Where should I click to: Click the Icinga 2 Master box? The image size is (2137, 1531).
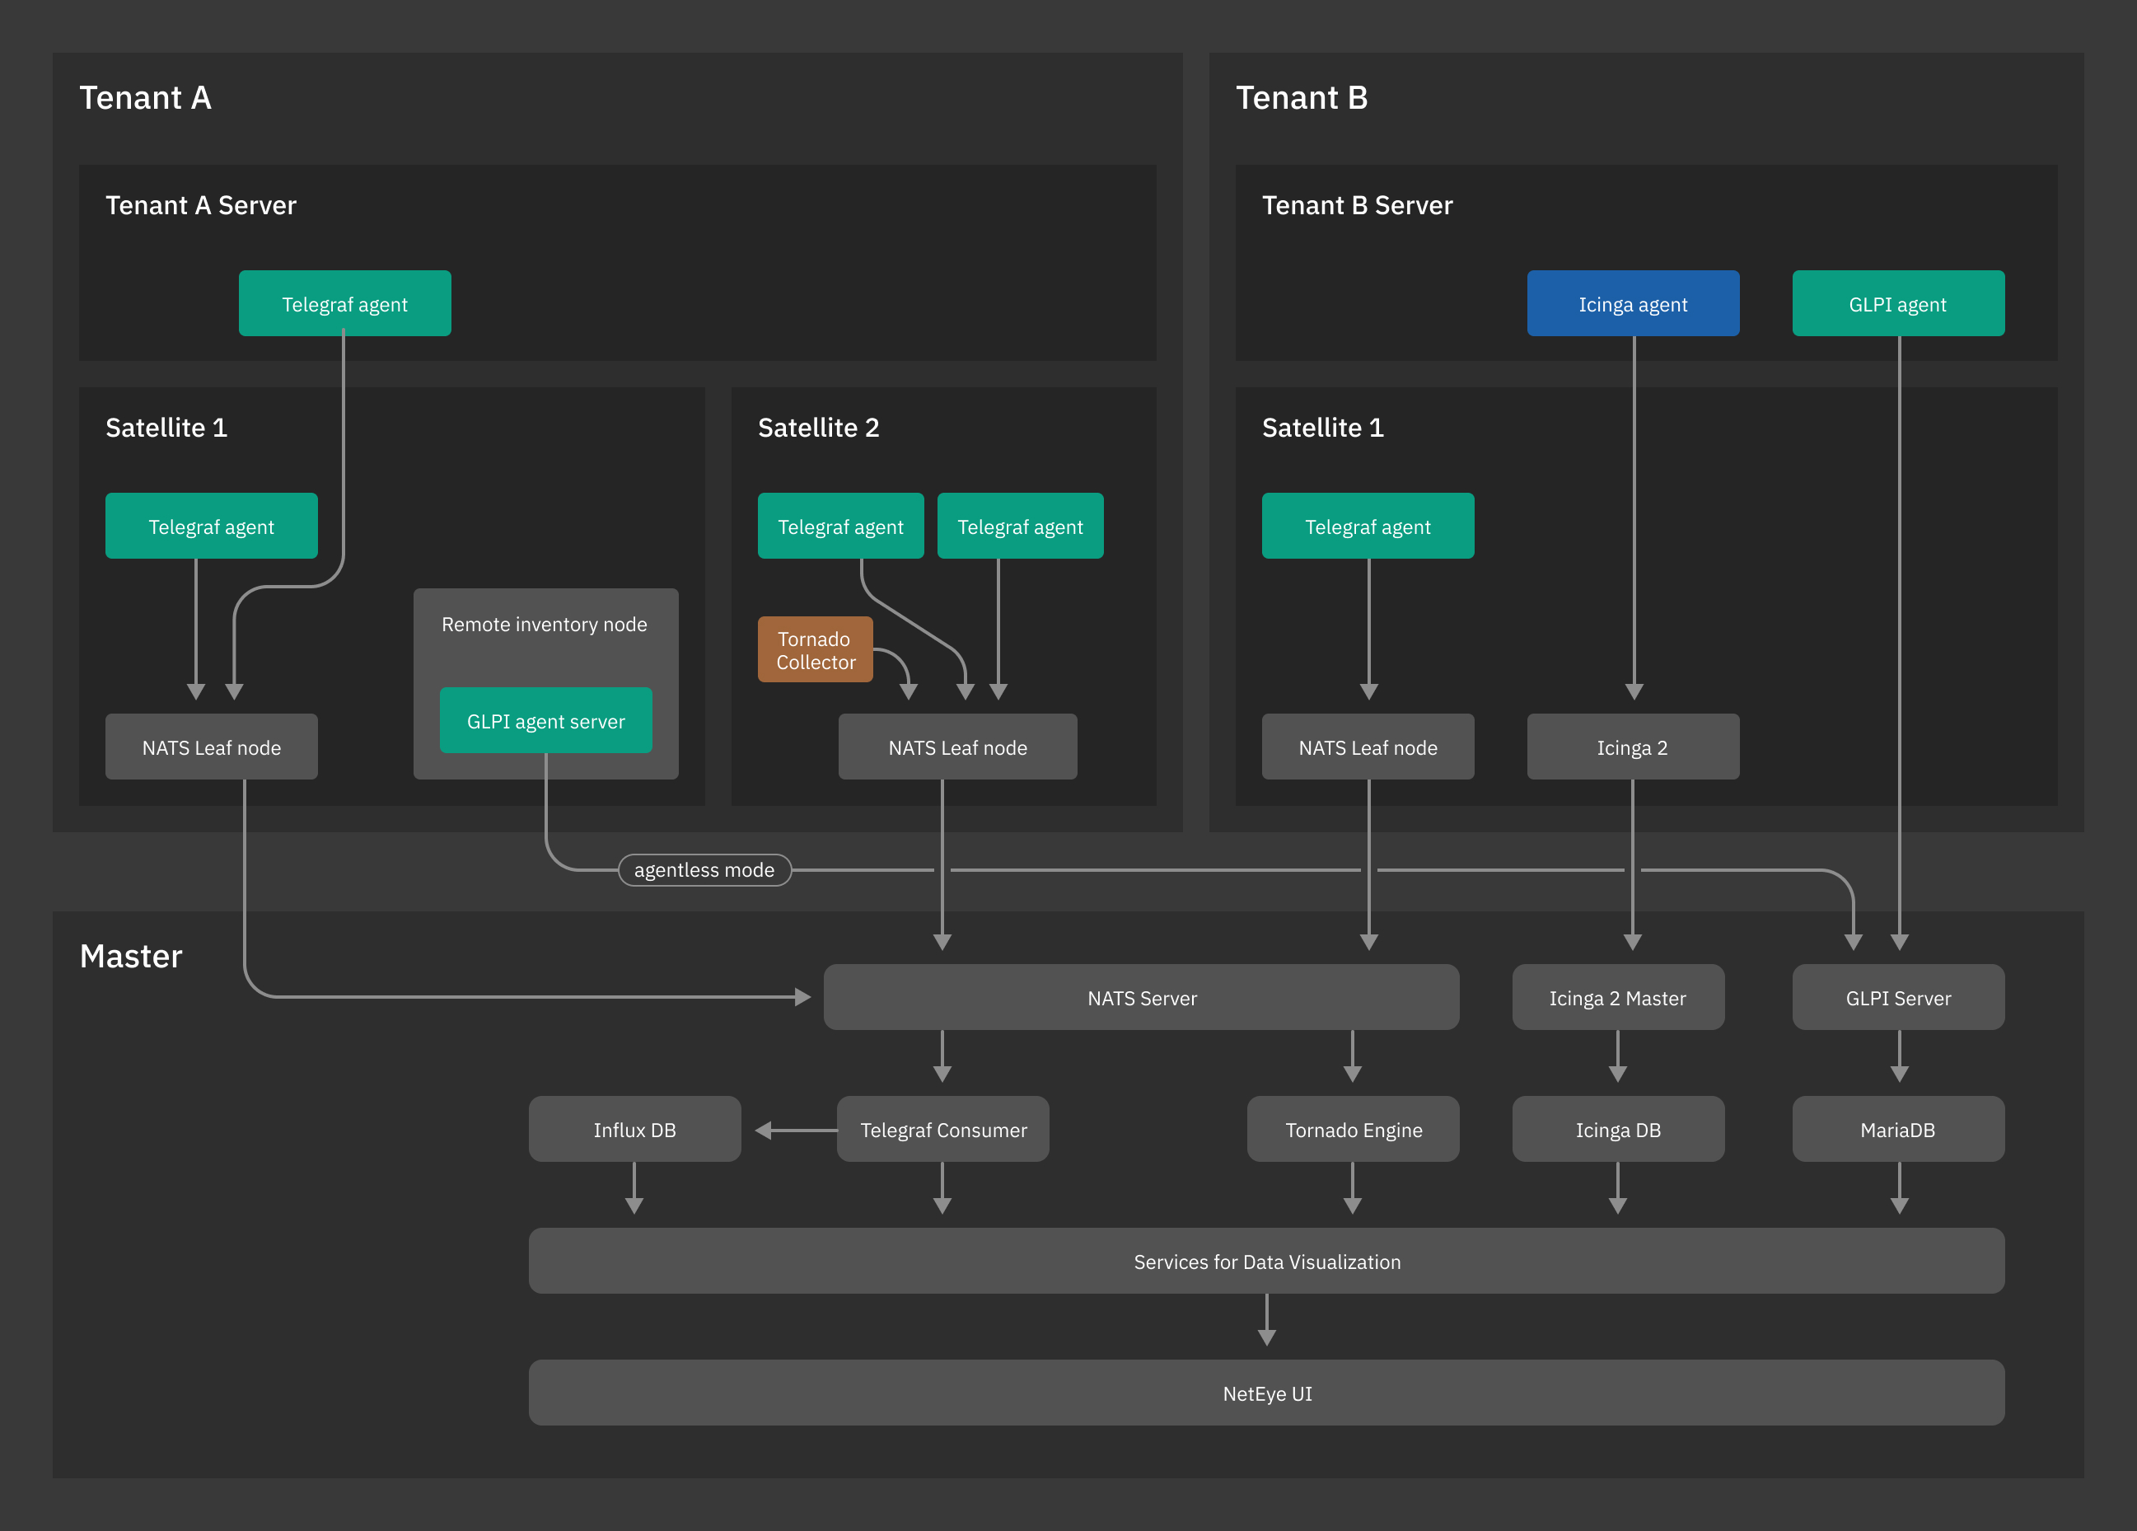pos(1618,997)
